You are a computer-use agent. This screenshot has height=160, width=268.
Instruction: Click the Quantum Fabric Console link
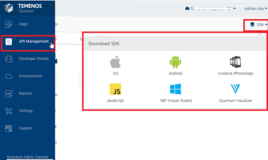tap(28, 157)
